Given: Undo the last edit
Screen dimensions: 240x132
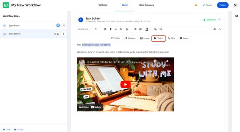Looking at the screenshot, I should click(215, 29).
